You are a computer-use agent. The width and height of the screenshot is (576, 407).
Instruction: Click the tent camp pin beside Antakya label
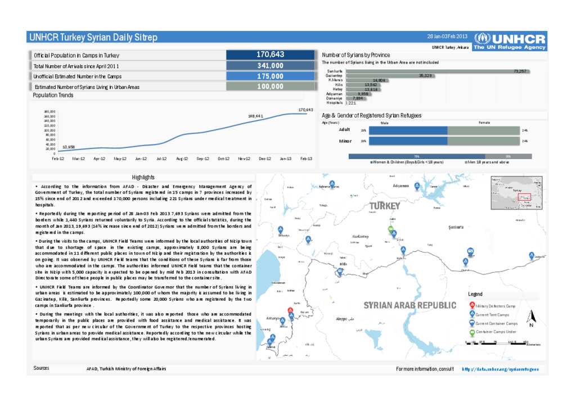click(282, 321)
